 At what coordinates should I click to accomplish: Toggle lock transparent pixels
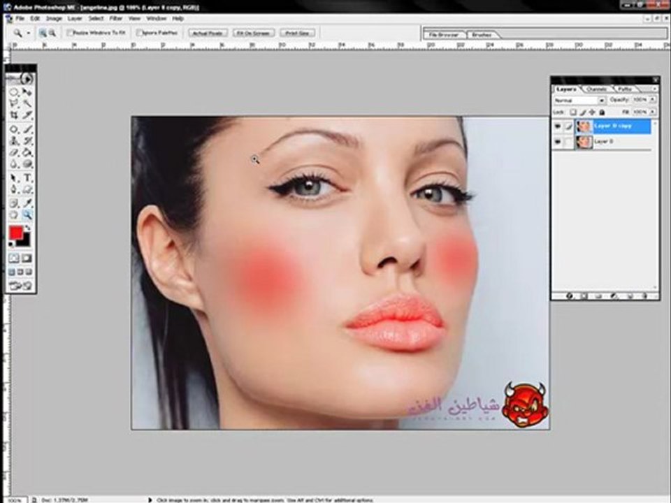click(573, 112)
